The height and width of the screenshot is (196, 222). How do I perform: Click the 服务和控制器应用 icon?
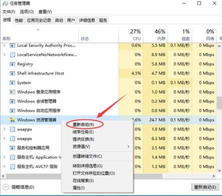(x=12, y=148)
